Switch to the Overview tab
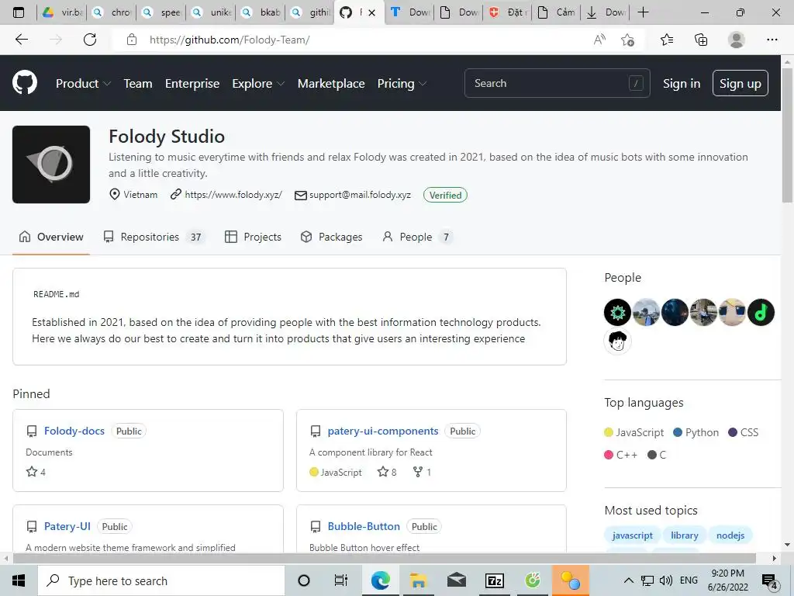 pos(51,237)
